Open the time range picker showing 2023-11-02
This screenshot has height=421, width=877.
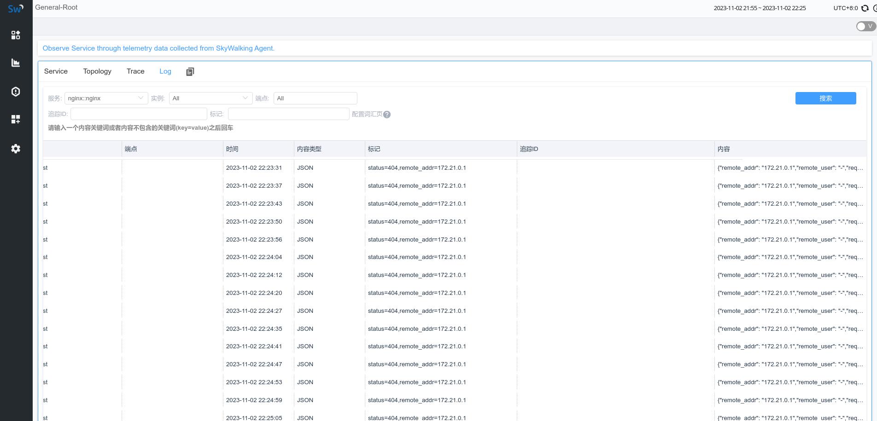coord(759,8)
